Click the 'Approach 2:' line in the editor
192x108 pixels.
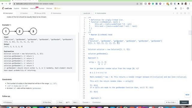coord(96,98)
